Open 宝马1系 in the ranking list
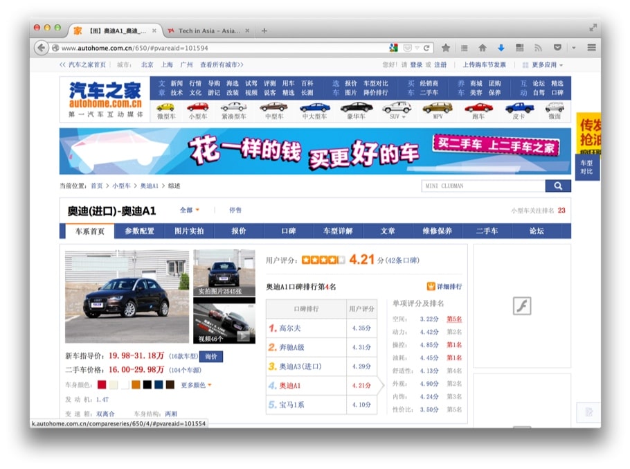630x469 pixels. pyautogui.click(x=291, y=405)
